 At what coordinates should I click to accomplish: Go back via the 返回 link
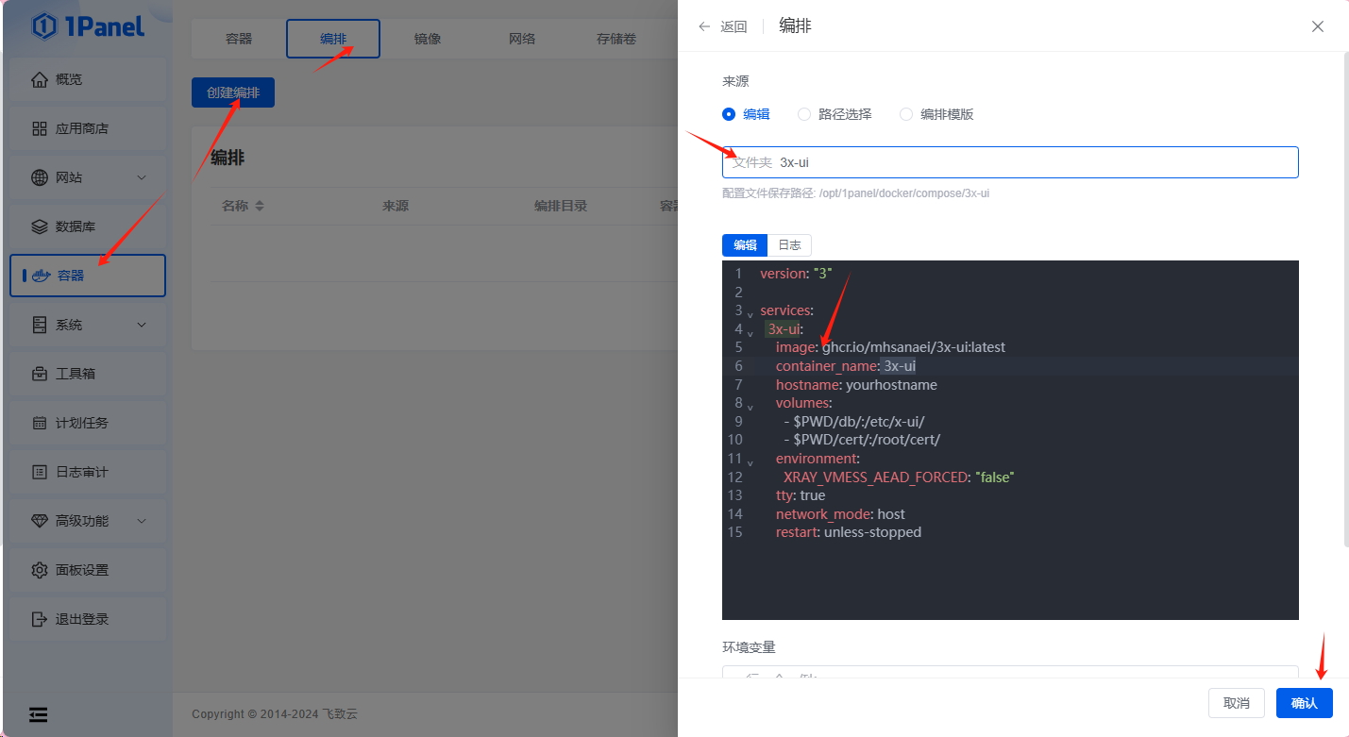734,26
